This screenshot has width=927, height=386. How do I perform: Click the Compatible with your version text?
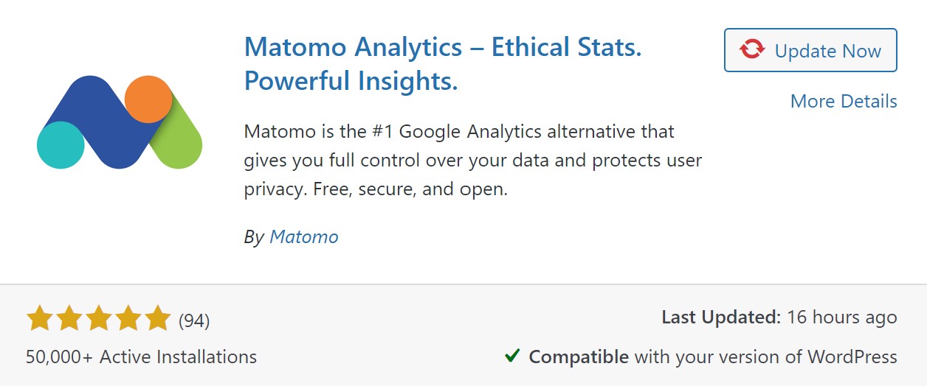point(713,357)
